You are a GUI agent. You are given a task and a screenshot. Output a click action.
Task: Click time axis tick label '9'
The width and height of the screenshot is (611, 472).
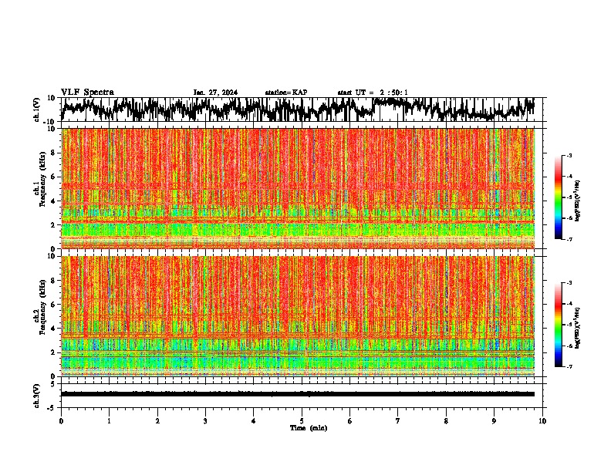click(x=494, y=421)
